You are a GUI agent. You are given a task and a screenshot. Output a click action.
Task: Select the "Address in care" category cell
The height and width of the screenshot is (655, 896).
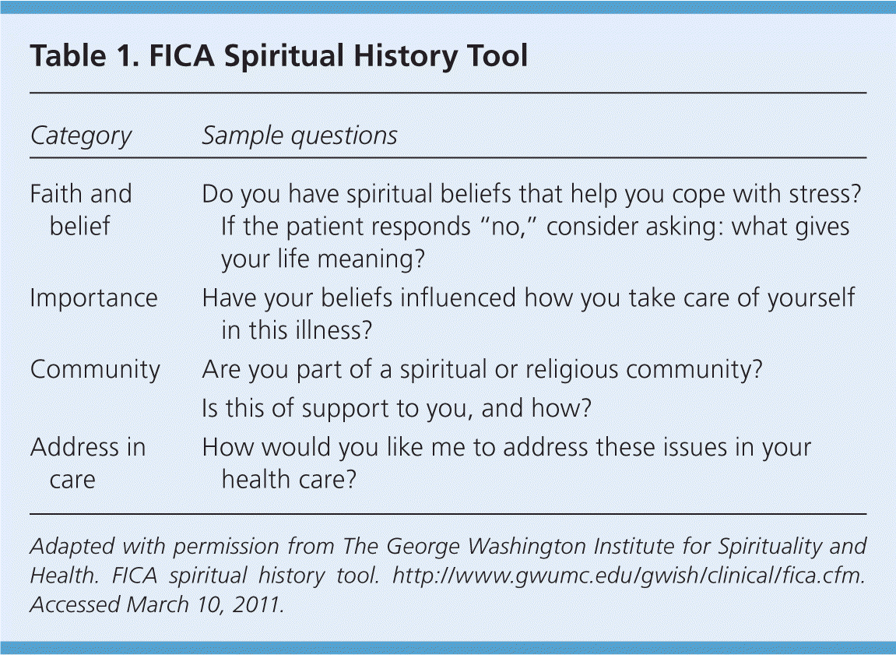pyautogui.click(x=87, y=463)
